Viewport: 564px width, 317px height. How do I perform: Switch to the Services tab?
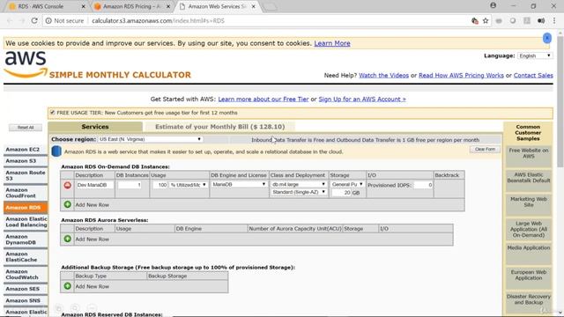[95, 127]
